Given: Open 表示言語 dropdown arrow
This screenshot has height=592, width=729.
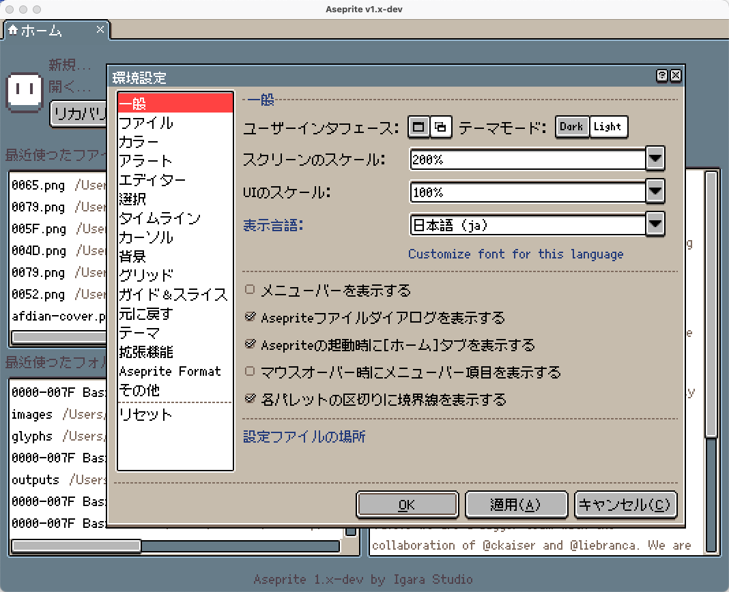Looking at the screenshot, I should pos(655,224).
